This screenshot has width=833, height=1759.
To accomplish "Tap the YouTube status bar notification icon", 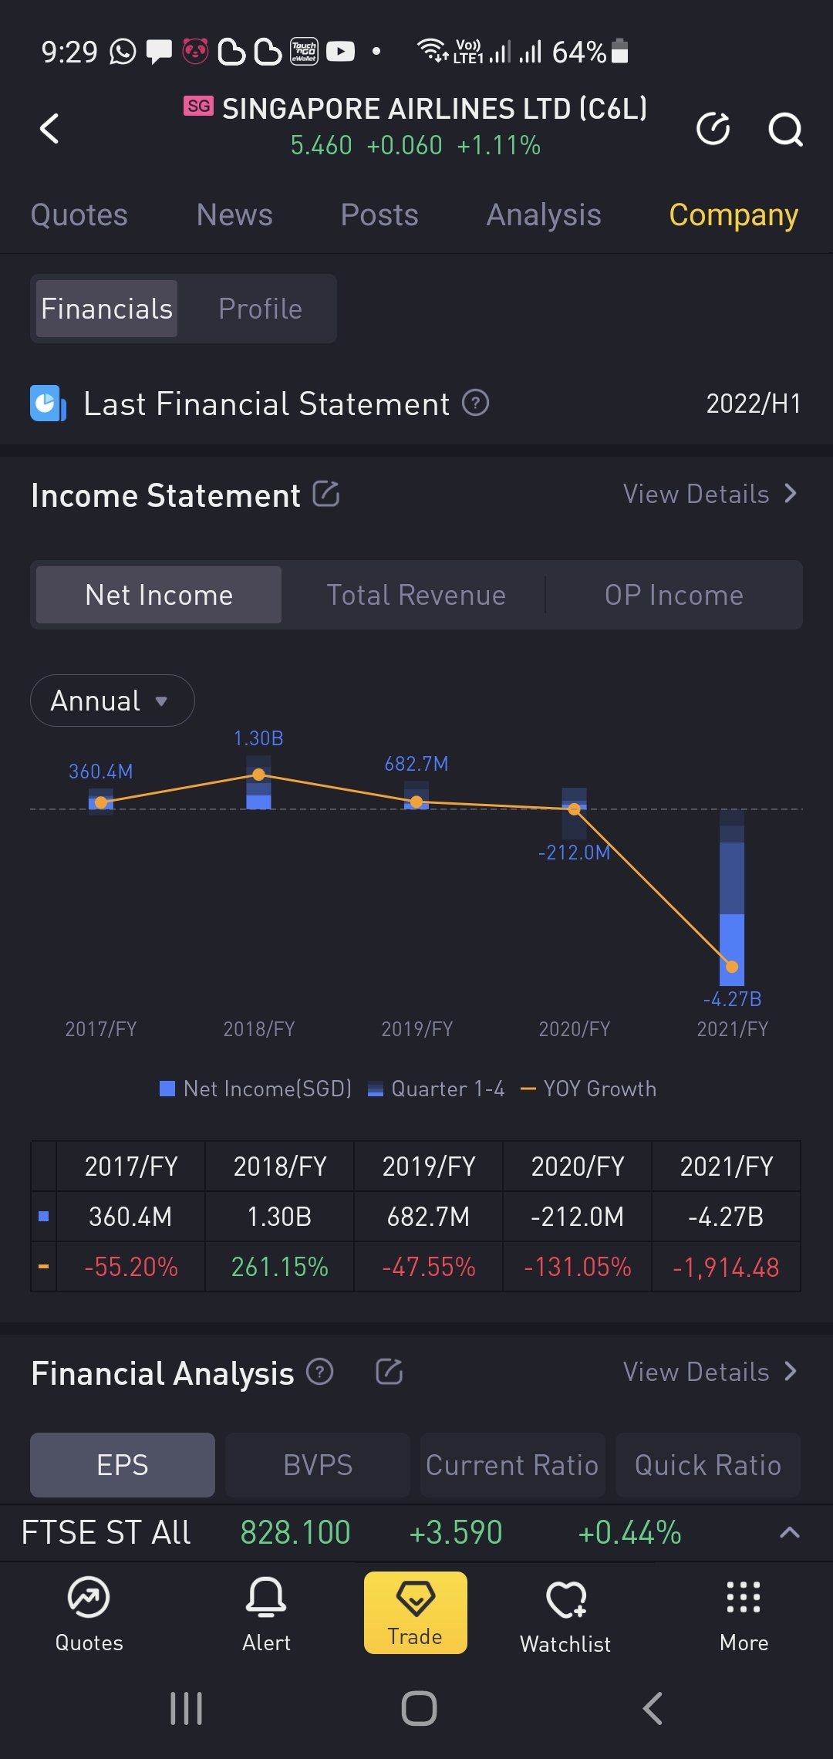I will coord(340,52).
